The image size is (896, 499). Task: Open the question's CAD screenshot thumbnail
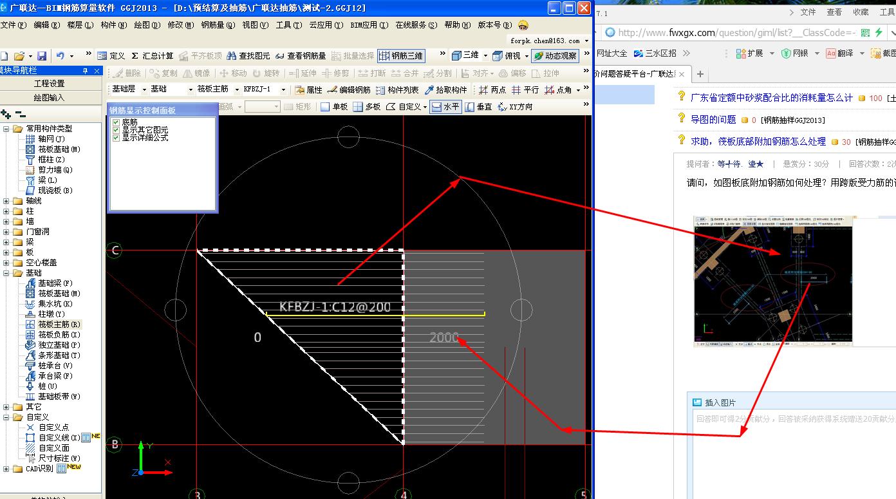tap(773, 281)
